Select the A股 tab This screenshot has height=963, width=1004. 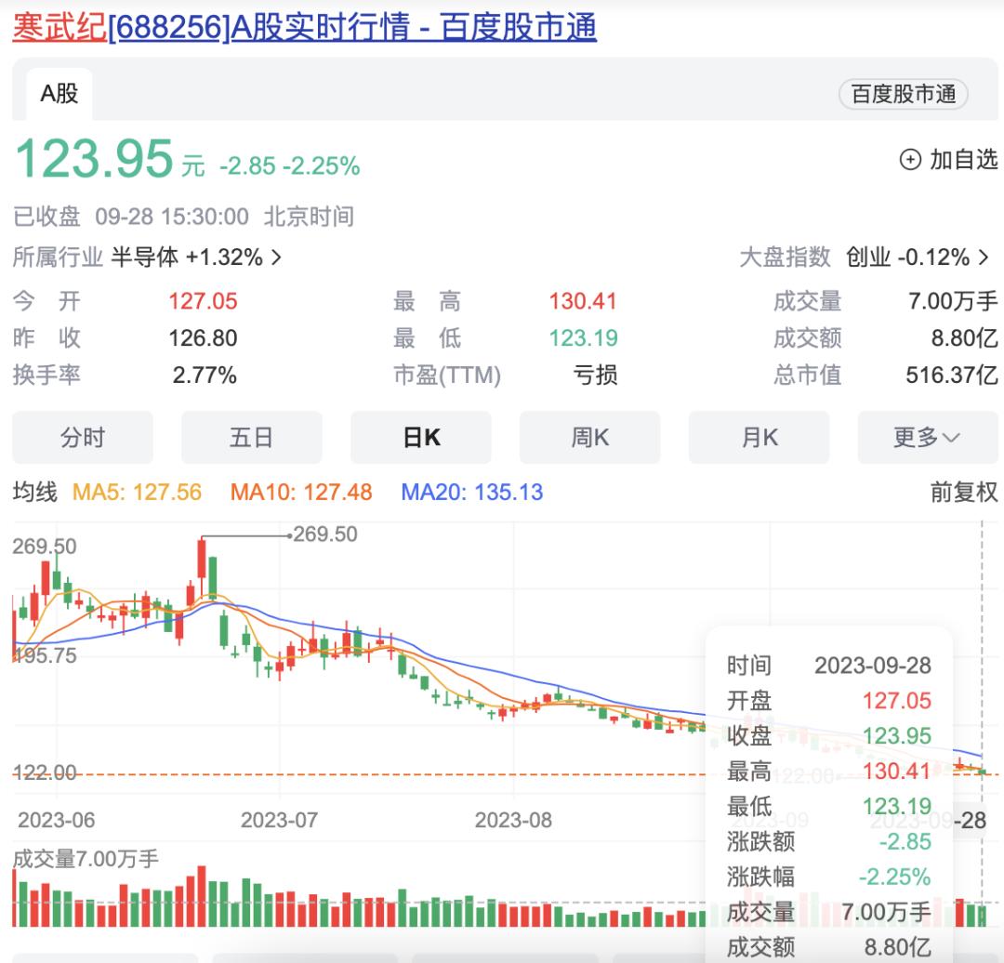[59, 94]
